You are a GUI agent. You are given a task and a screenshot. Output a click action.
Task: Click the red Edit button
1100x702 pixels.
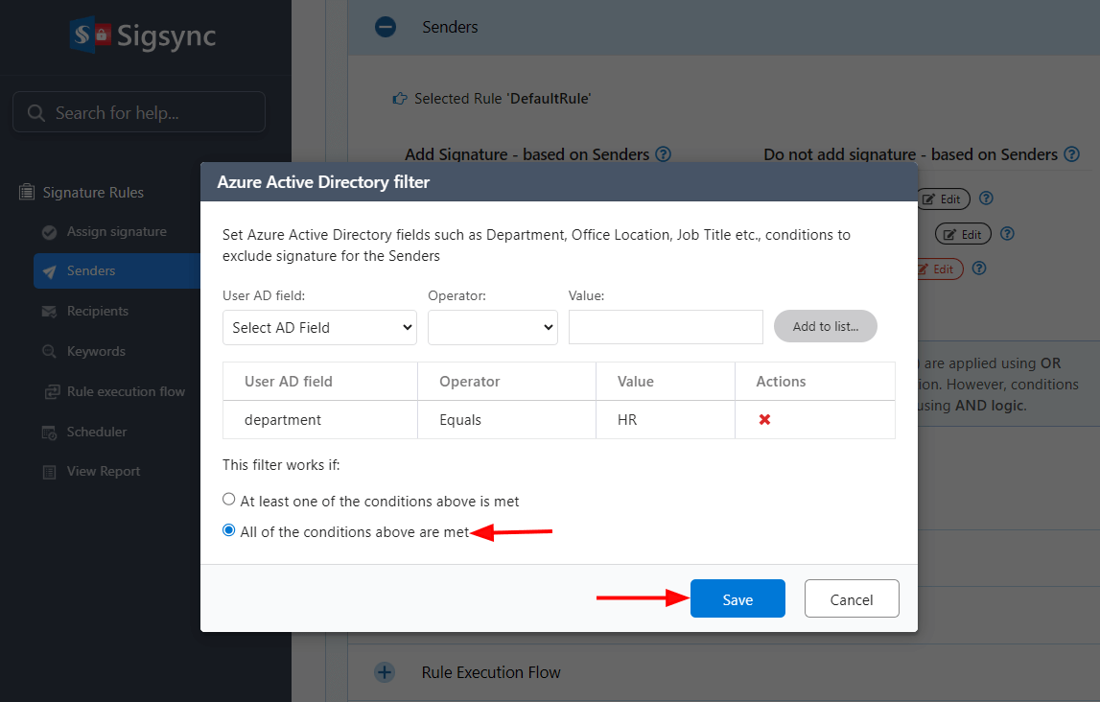pos(936,269)
